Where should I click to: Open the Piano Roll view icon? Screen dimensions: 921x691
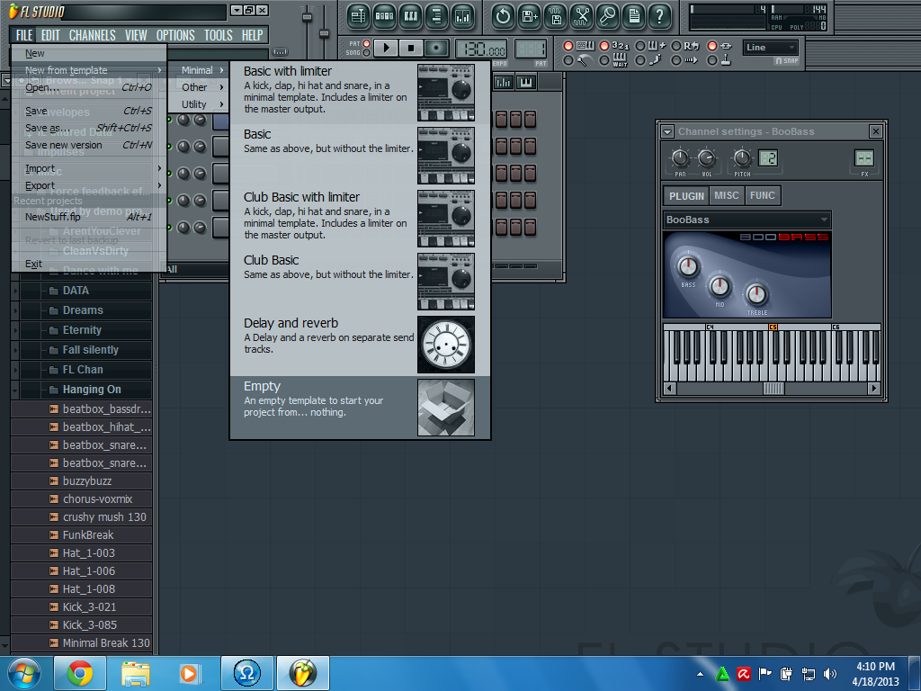click(410, 16)
